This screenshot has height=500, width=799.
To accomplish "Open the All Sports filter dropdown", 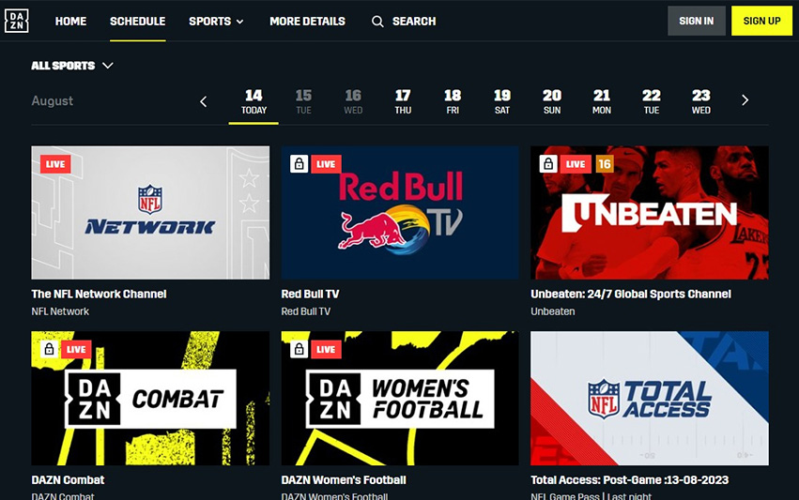I will click(x=72, y=66).
